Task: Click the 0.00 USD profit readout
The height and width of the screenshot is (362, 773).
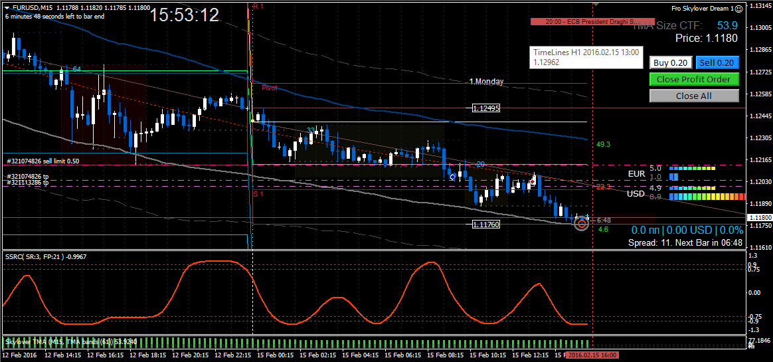Action: tap(690, 230)
